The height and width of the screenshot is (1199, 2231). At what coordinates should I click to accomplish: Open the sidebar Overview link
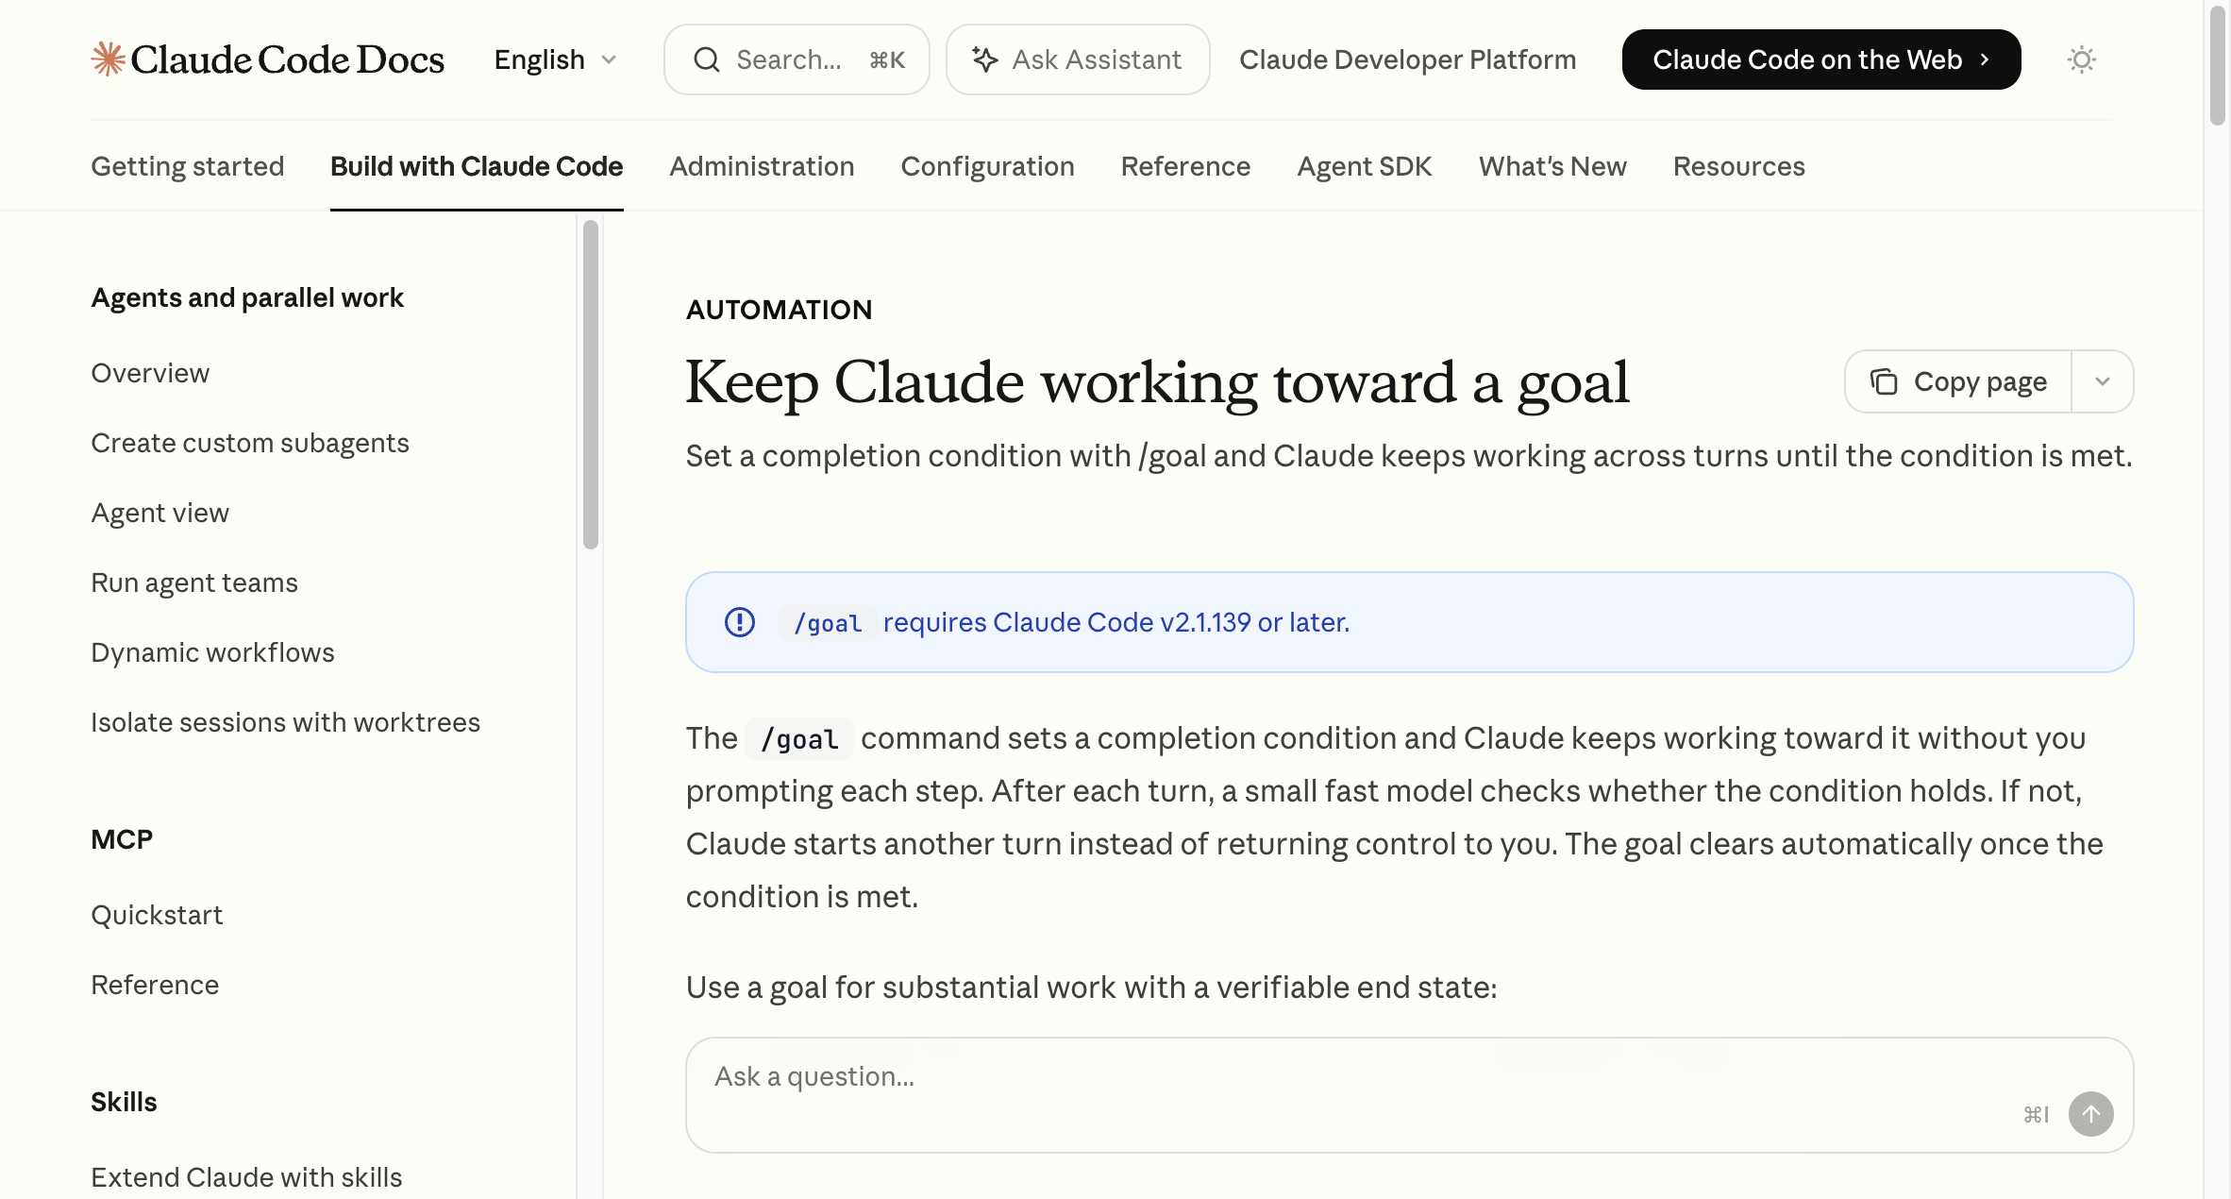[150, 373]
